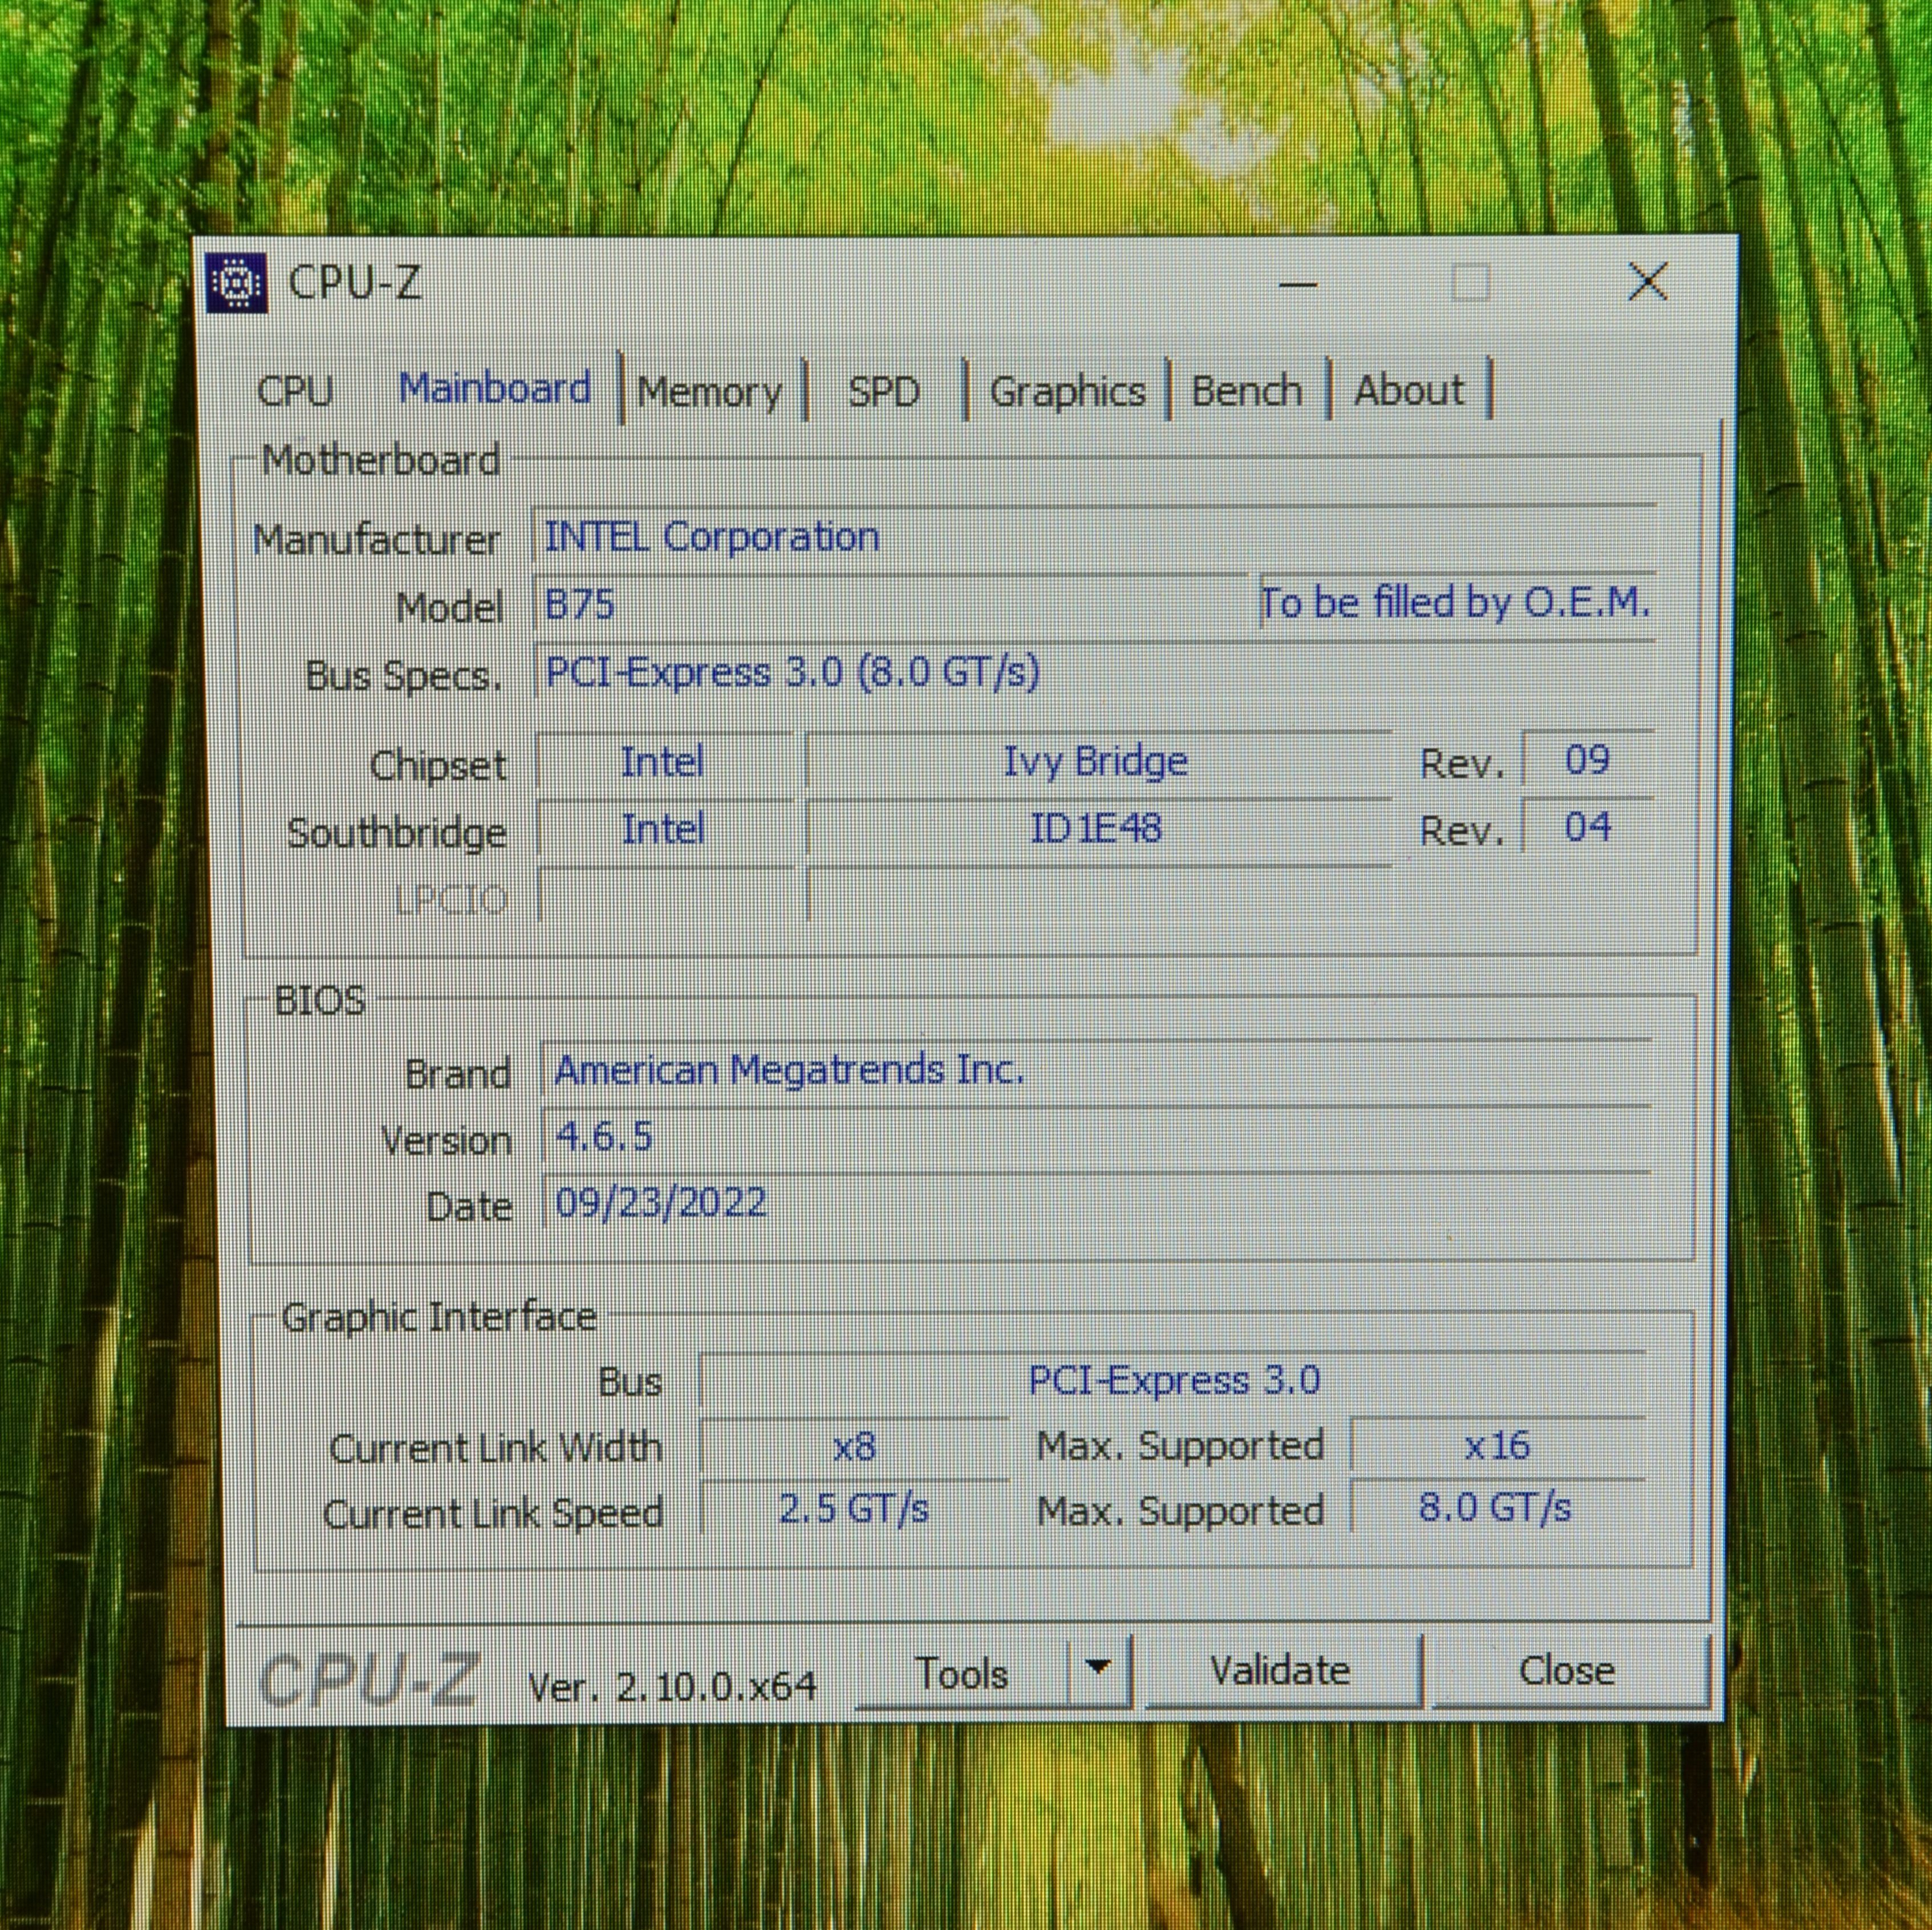Click the chipset revision '09' value
The image size is (1932, 1930).
[x=1587, y=760]
